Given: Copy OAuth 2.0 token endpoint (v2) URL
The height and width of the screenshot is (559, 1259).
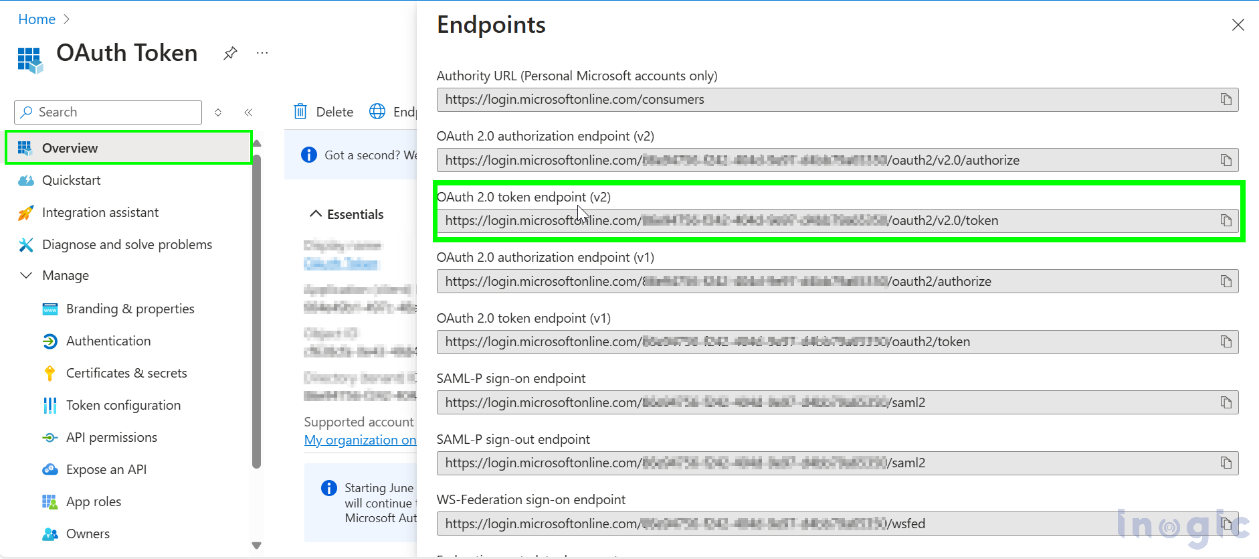Looking at the screenshot, I should click(x=1226, y=221).
